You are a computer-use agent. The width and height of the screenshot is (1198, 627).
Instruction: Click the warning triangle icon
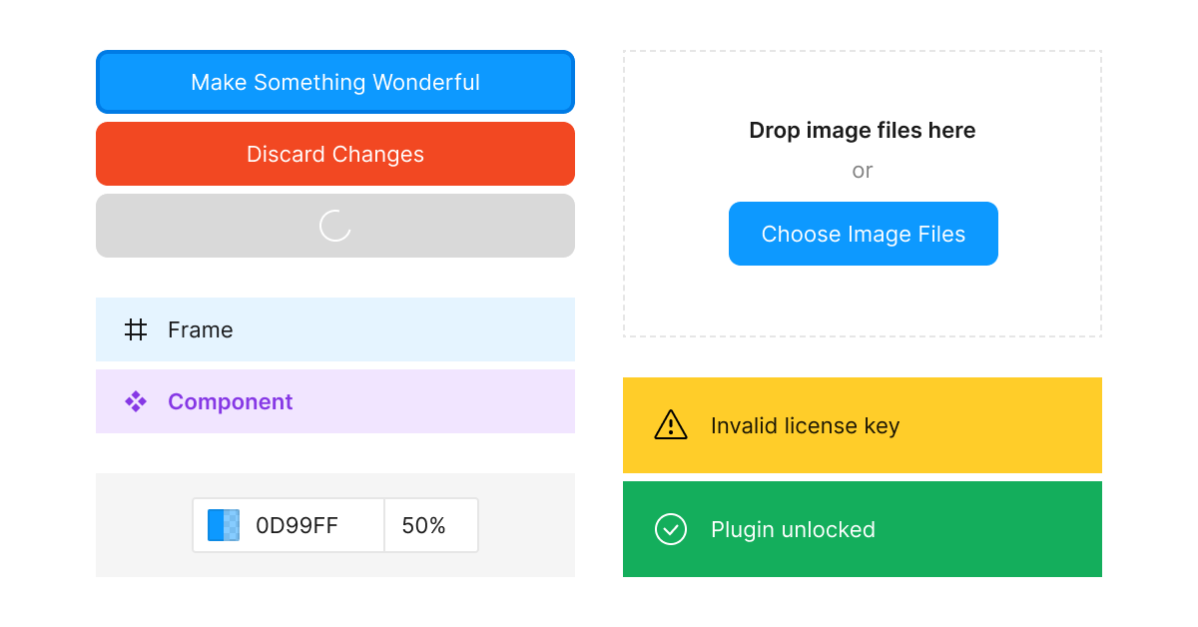click(x=671, y=425)
